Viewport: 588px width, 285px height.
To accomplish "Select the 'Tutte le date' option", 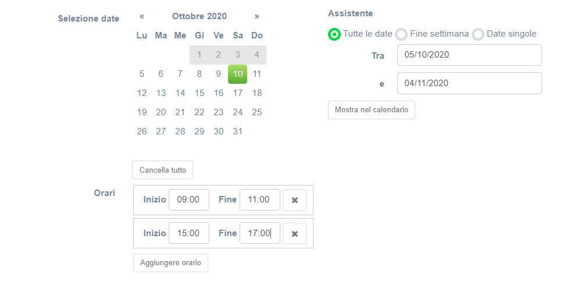I will 334,34.
